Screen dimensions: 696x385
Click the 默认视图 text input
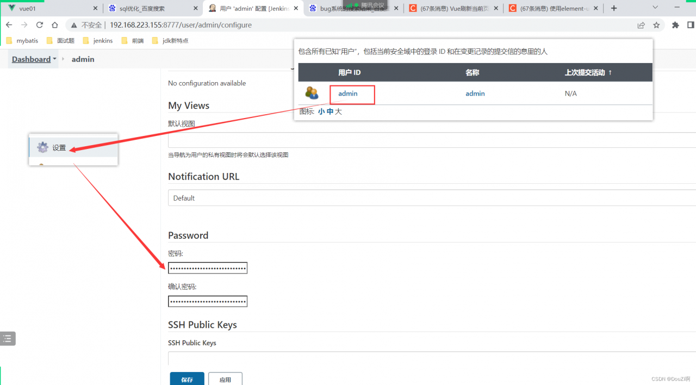coord(432,140)
